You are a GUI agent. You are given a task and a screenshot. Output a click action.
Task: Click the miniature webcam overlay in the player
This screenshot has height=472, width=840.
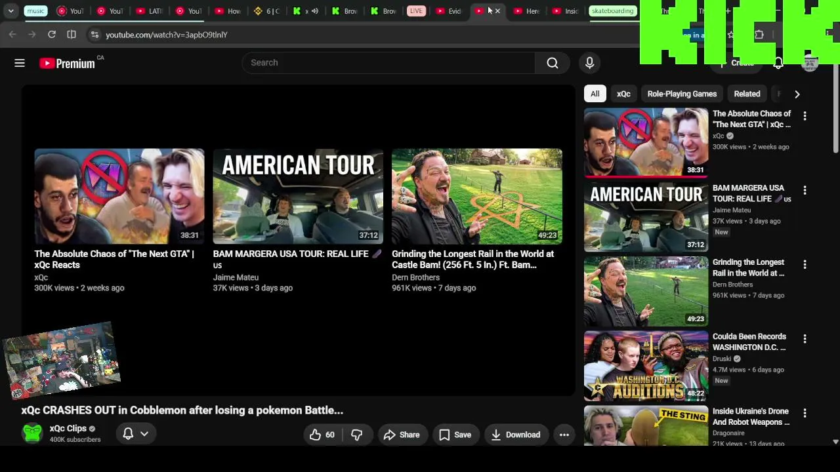pos(61,359)
